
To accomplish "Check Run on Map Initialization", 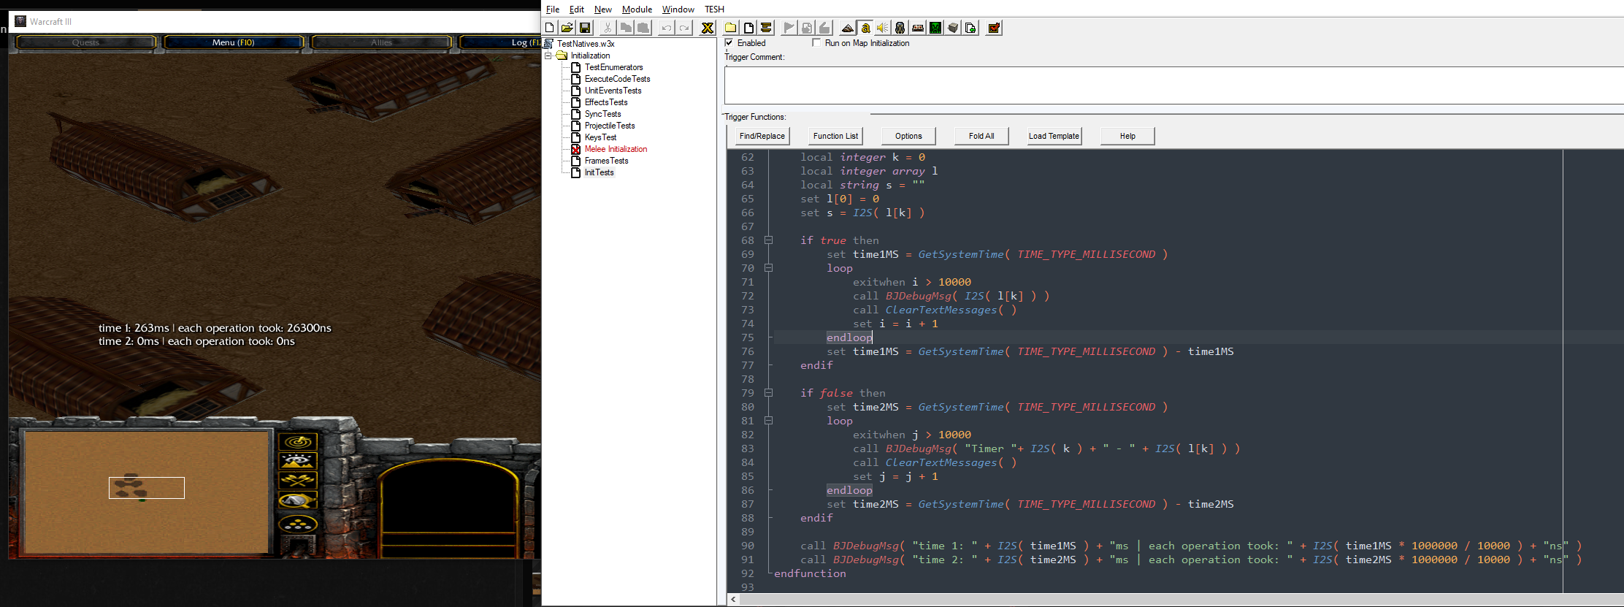I will point(816,43).
